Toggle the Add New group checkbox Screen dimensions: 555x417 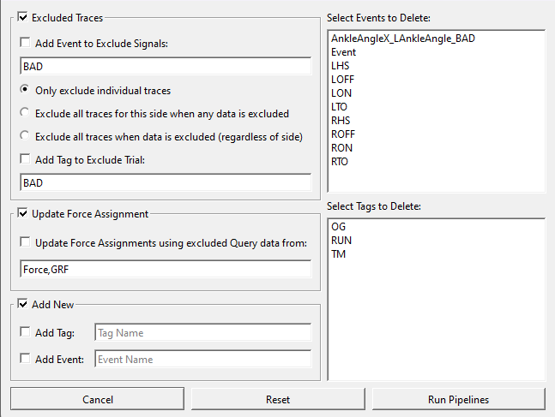[22, 304]
